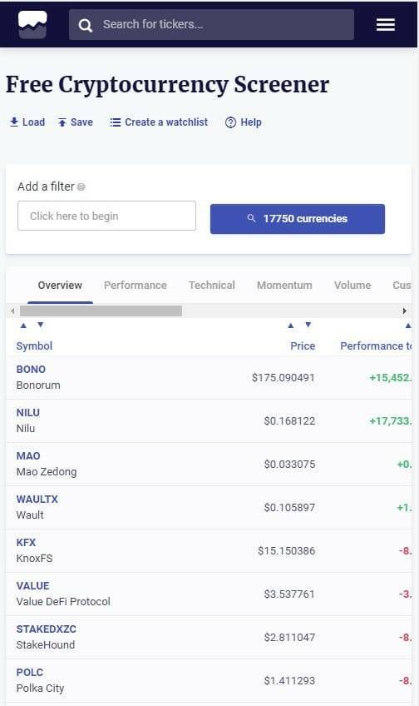Click the Save link
The width and height of the screenshot is (419, 706).
tap(75, 122)
